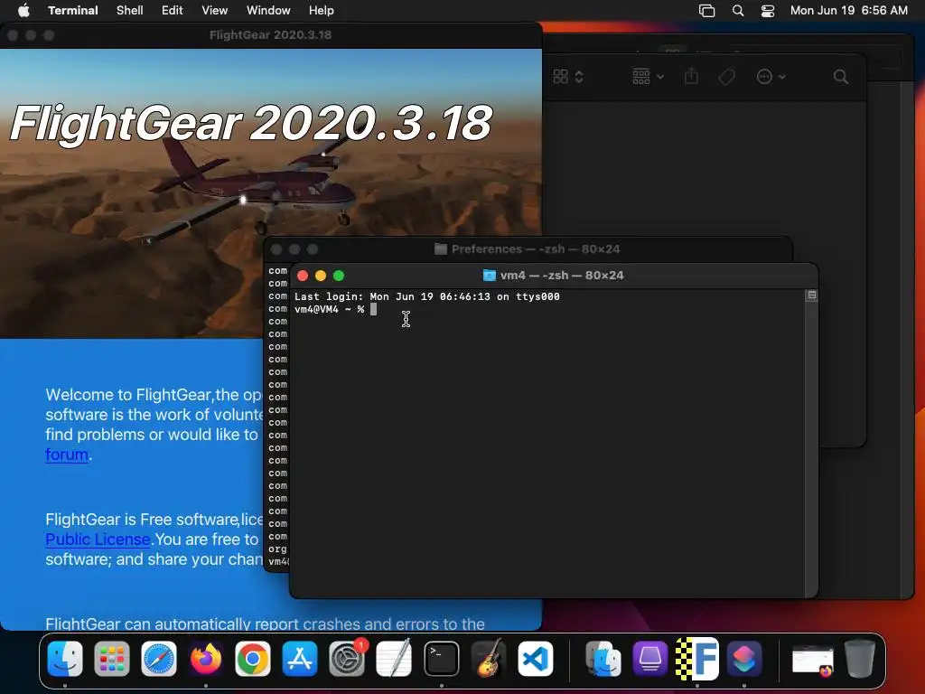This screenshot has width=925, height=694.
Task: Open Terminal from the Dock
Action: [x=441, y=659]
